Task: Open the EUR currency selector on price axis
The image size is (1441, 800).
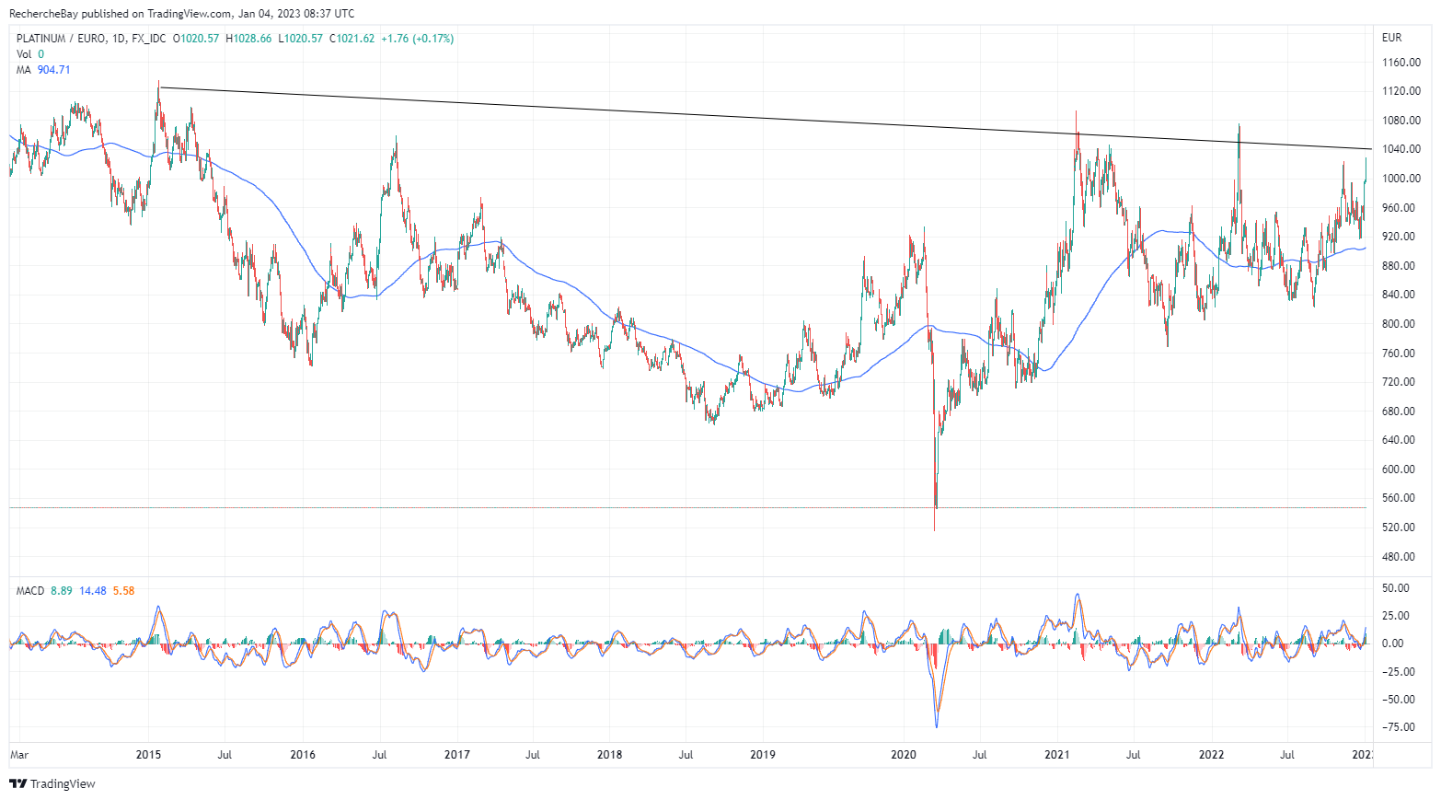Action: (1391, 38)
